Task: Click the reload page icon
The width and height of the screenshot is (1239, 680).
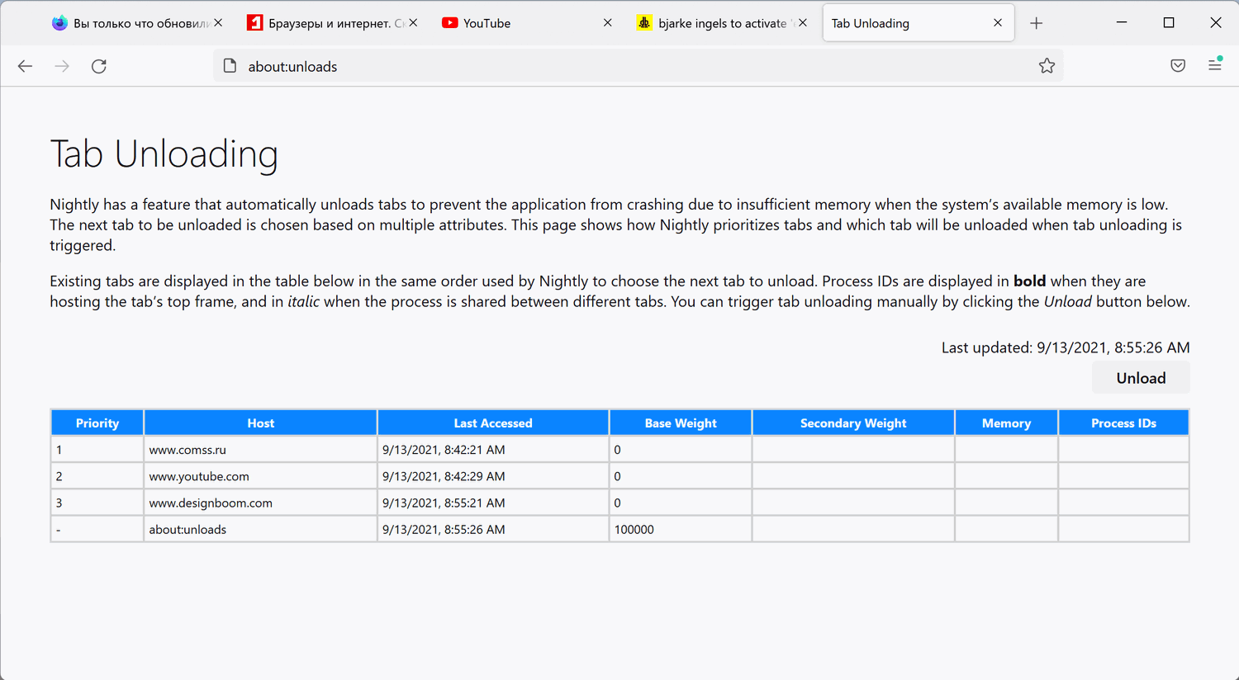Action: pyautogui.click(x=99, y=66)
